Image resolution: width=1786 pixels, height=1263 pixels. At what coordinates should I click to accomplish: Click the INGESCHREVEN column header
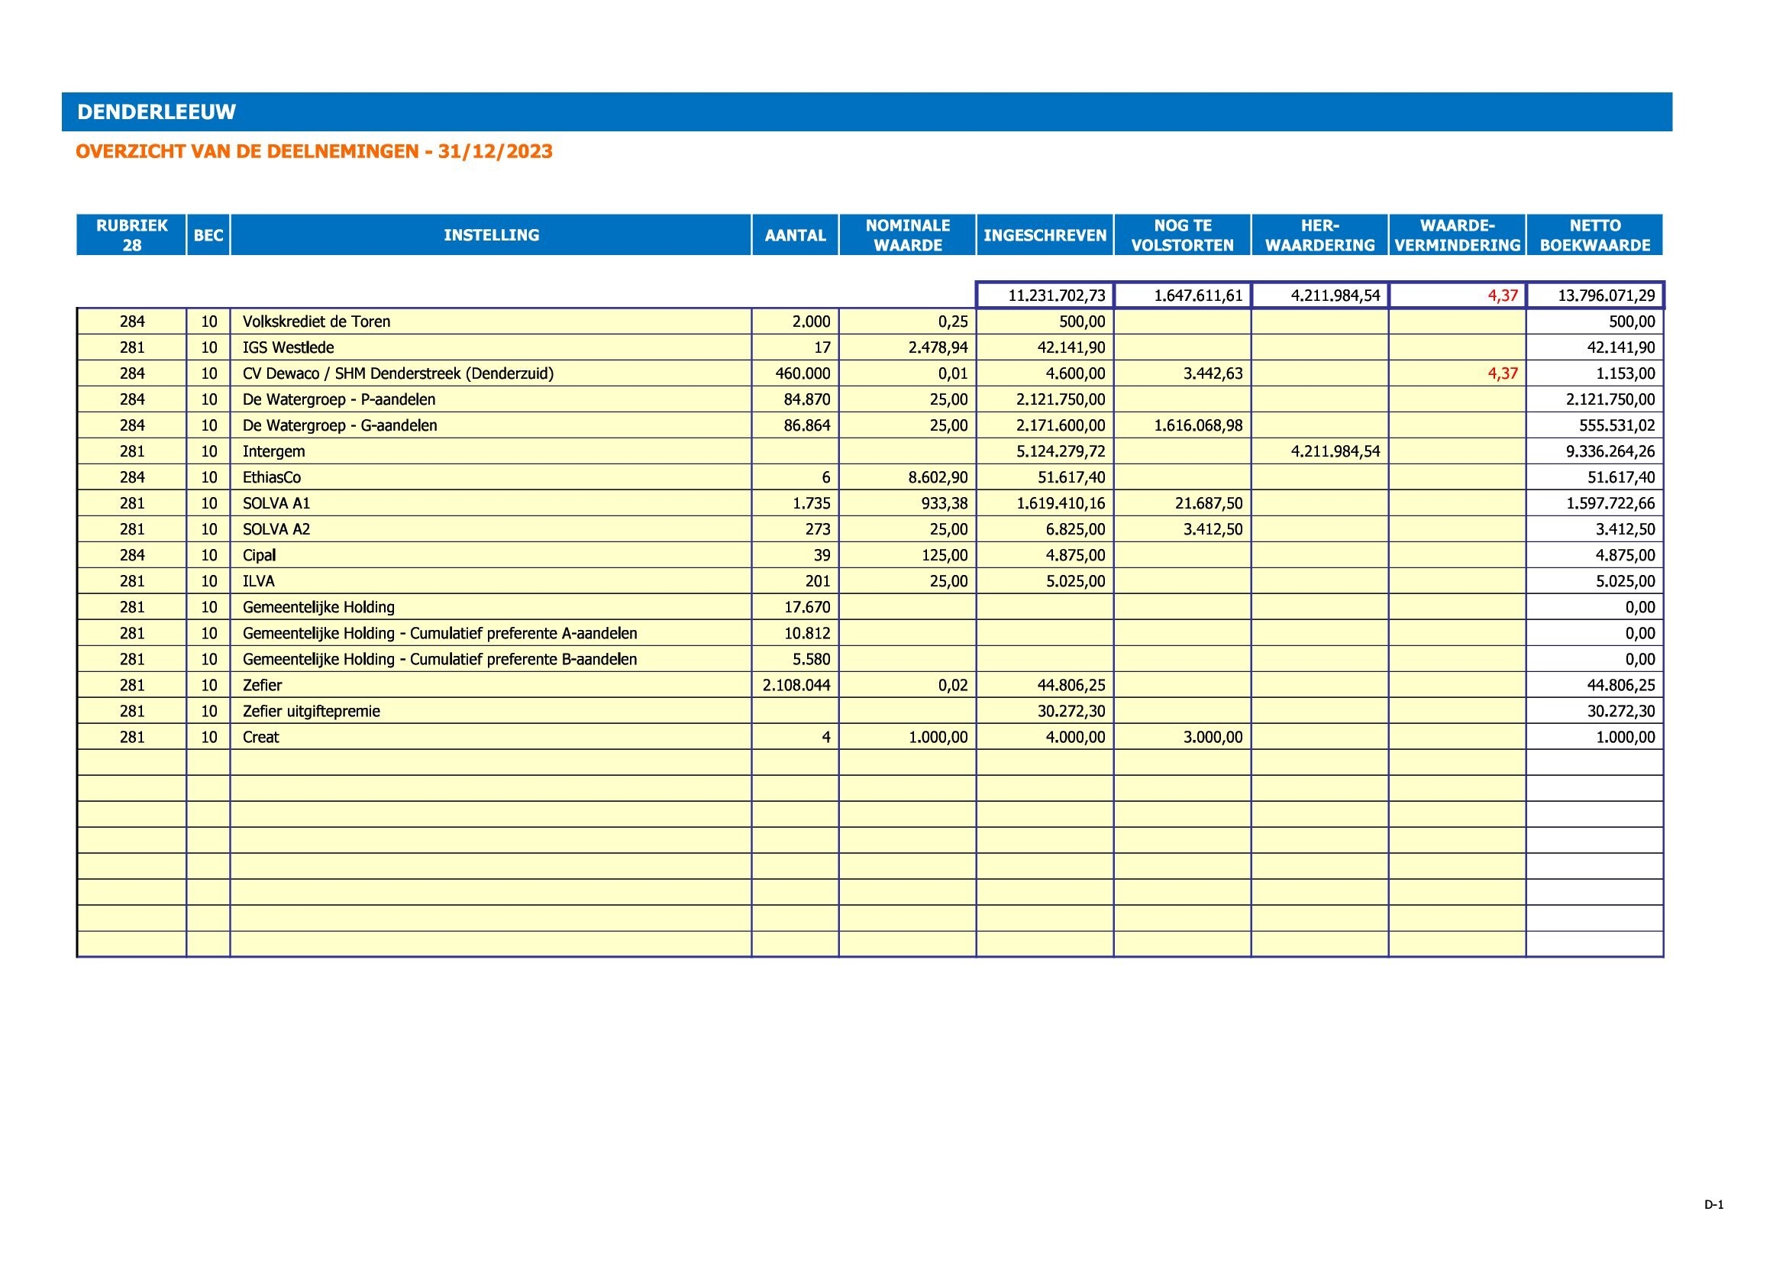1045,235
